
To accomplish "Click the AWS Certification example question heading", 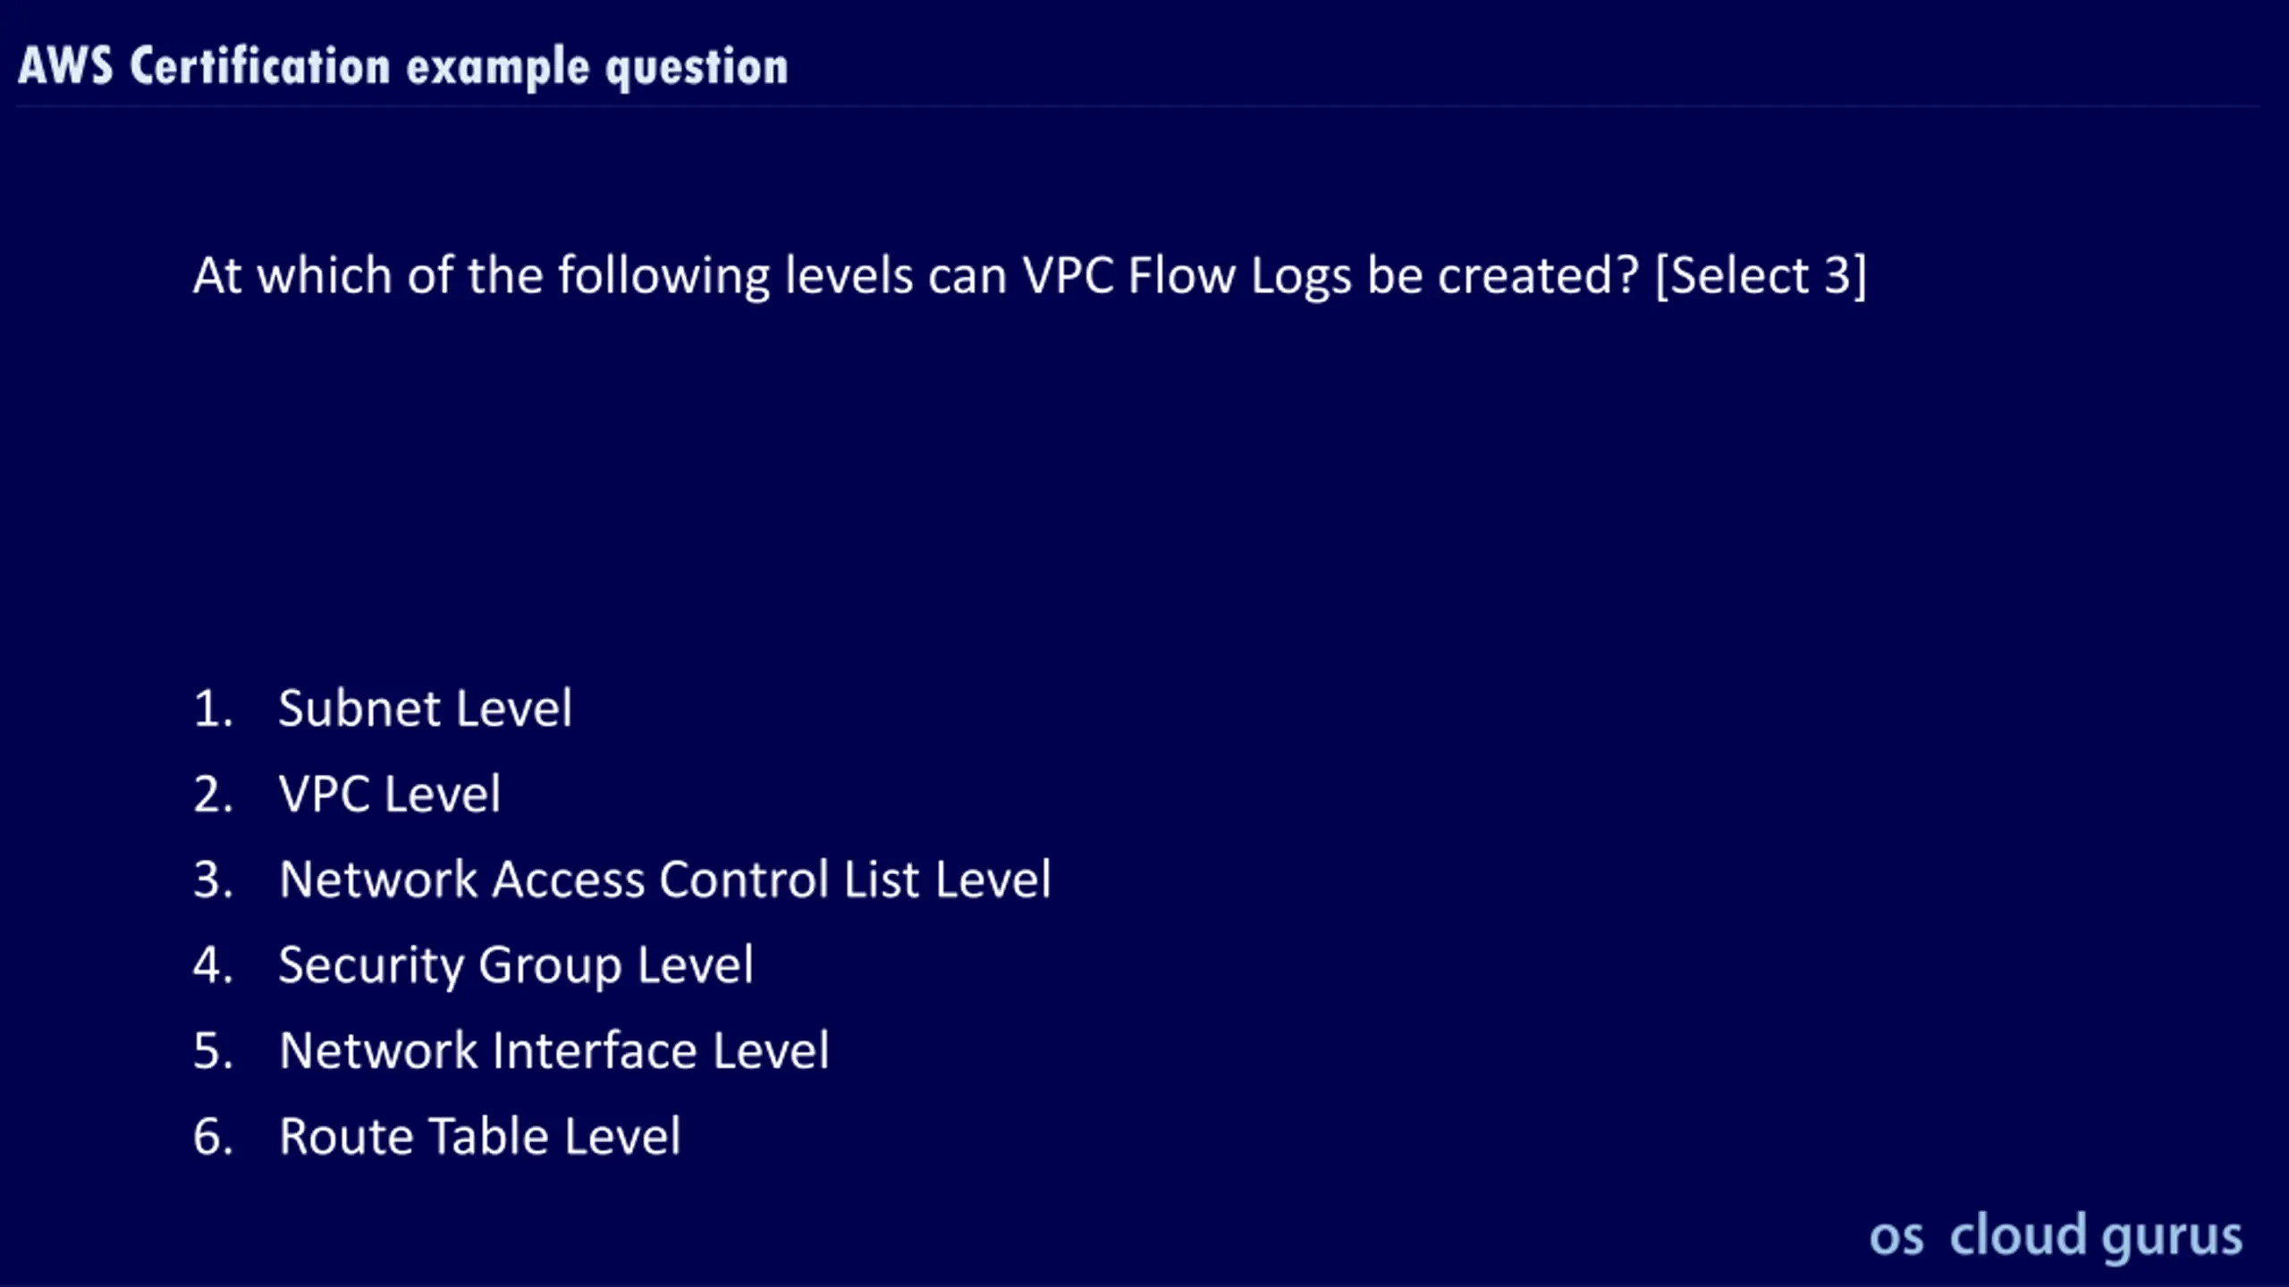I will 402,67.
